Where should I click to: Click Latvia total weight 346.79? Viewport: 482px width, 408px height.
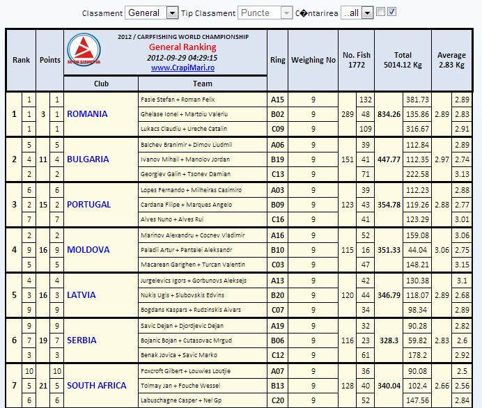click(x=389, y=295)
